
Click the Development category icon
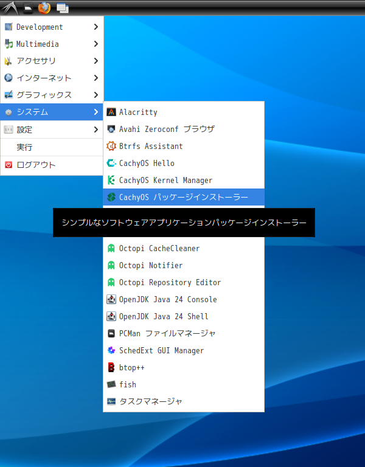tap(9, 27)
